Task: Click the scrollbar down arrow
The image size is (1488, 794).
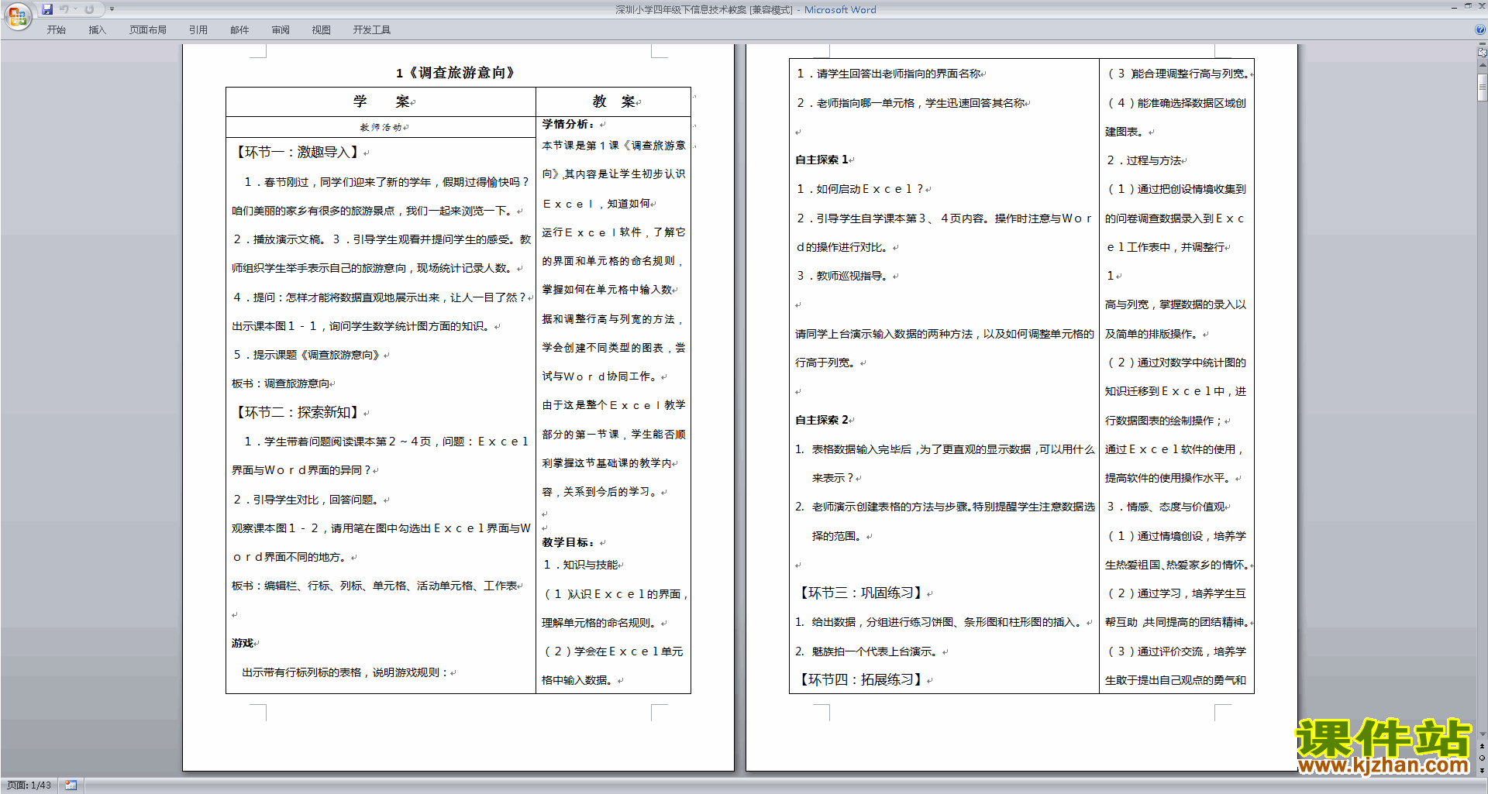Action: click(x=1482, y=734)
